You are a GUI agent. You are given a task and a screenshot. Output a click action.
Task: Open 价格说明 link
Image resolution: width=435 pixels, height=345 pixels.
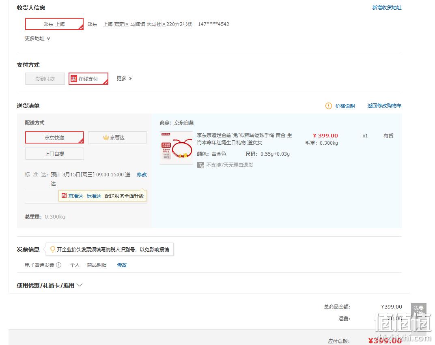[345, 106]
